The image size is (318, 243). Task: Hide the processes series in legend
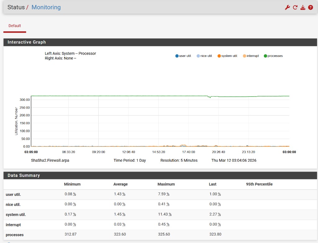coord(275,56)
